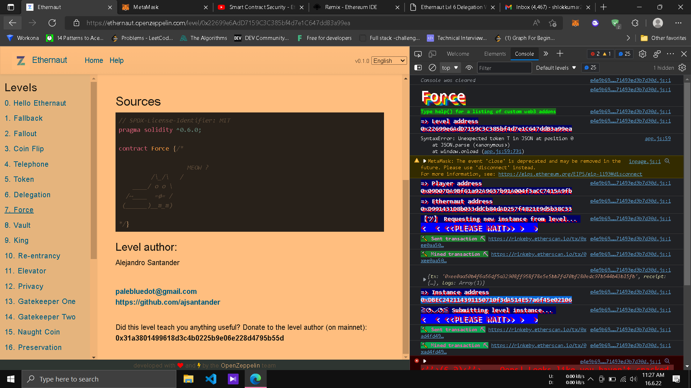Open the github.com/ajsantander link
Screen dimensions: 691x388
tap(168, 302)
